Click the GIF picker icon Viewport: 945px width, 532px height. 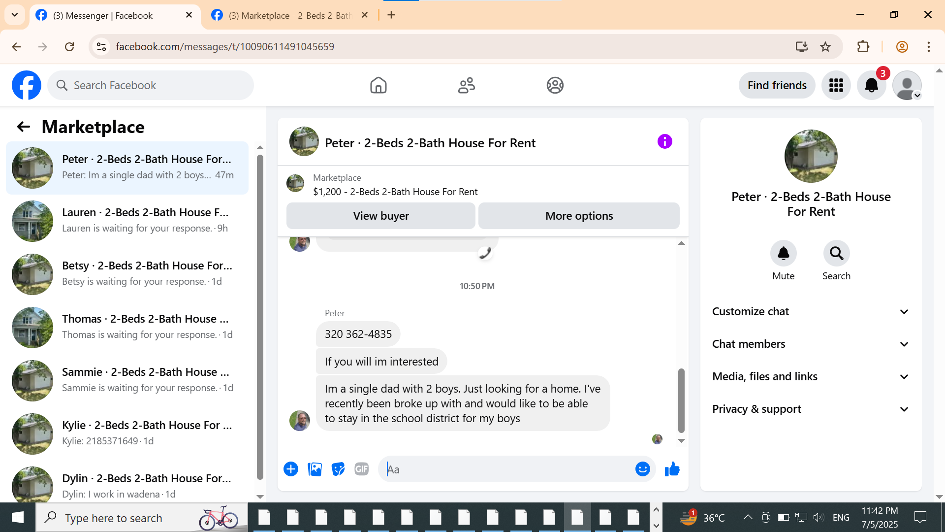(x=362, y=469)
